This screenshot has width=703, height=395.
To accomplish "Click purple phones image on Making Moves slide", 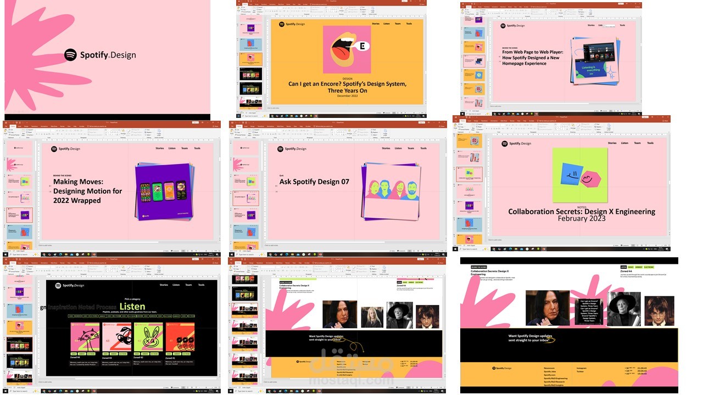I will coord(164,191).
